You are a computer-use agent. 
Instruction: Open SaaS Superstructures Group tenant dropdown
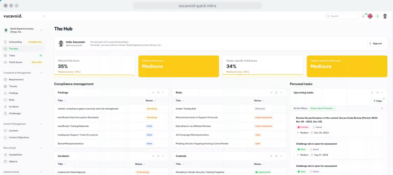(41, 30)
